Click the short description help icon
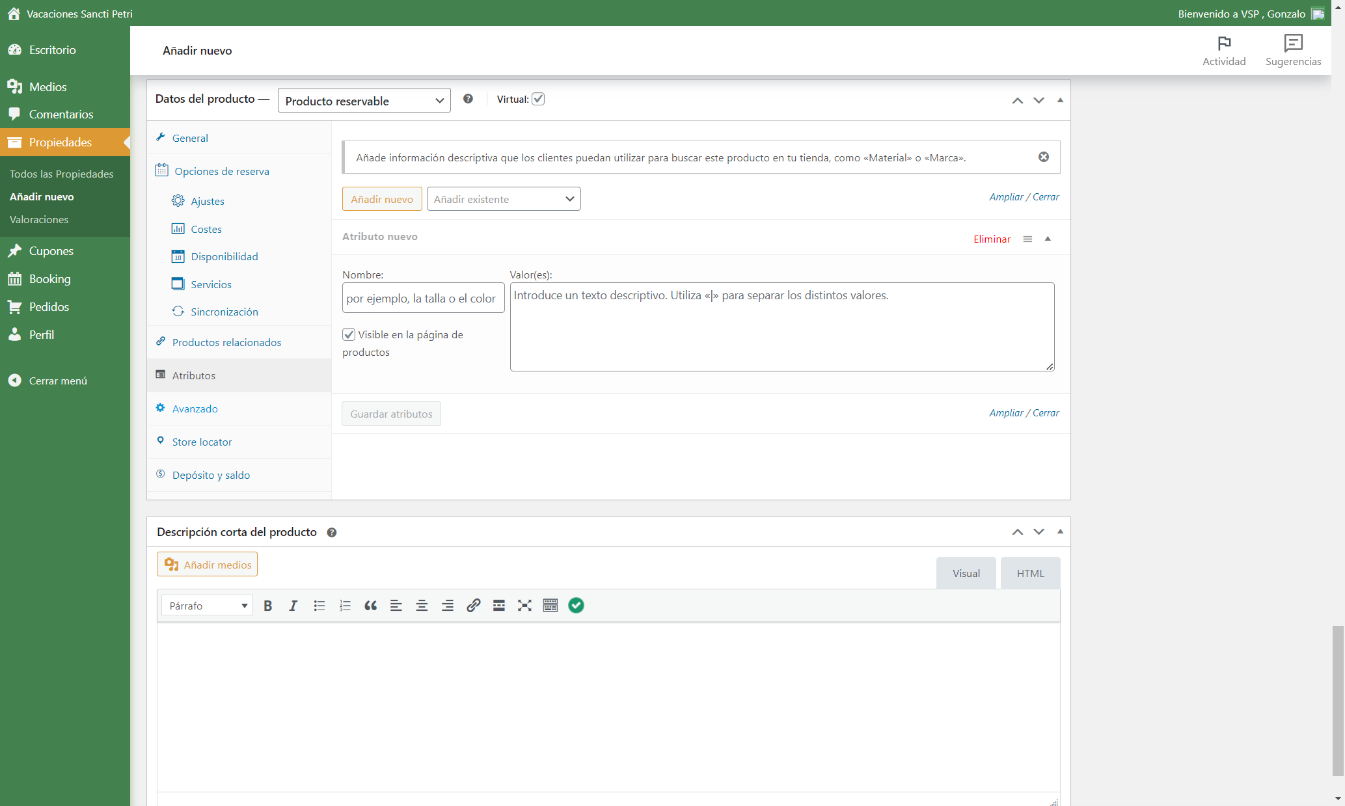This screenshot has width=1345, height=806. (x=332, y=532)
